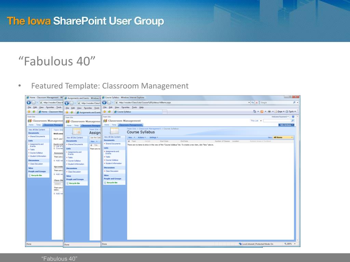
Task: Open Page dropdown in IE toolbar
Action: click(280, 112)
